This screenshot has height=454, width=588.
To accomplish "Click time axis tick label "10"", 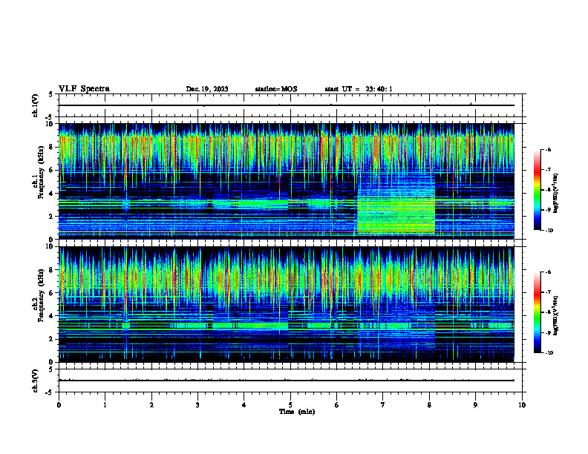I will (x=522, y=405).
